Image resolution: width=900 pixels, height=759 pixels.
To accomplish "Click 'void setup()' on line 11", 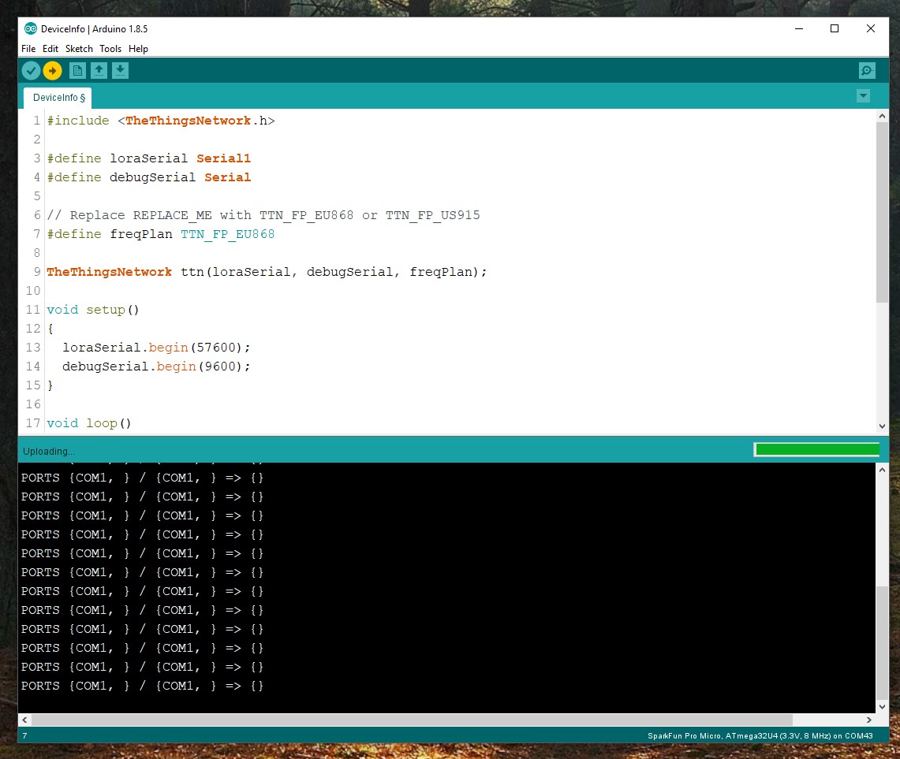I will (x=93, y=310).
